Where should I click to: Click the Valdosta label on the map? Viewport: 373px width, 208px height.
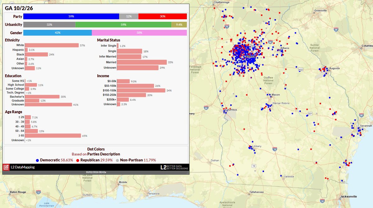288,176
